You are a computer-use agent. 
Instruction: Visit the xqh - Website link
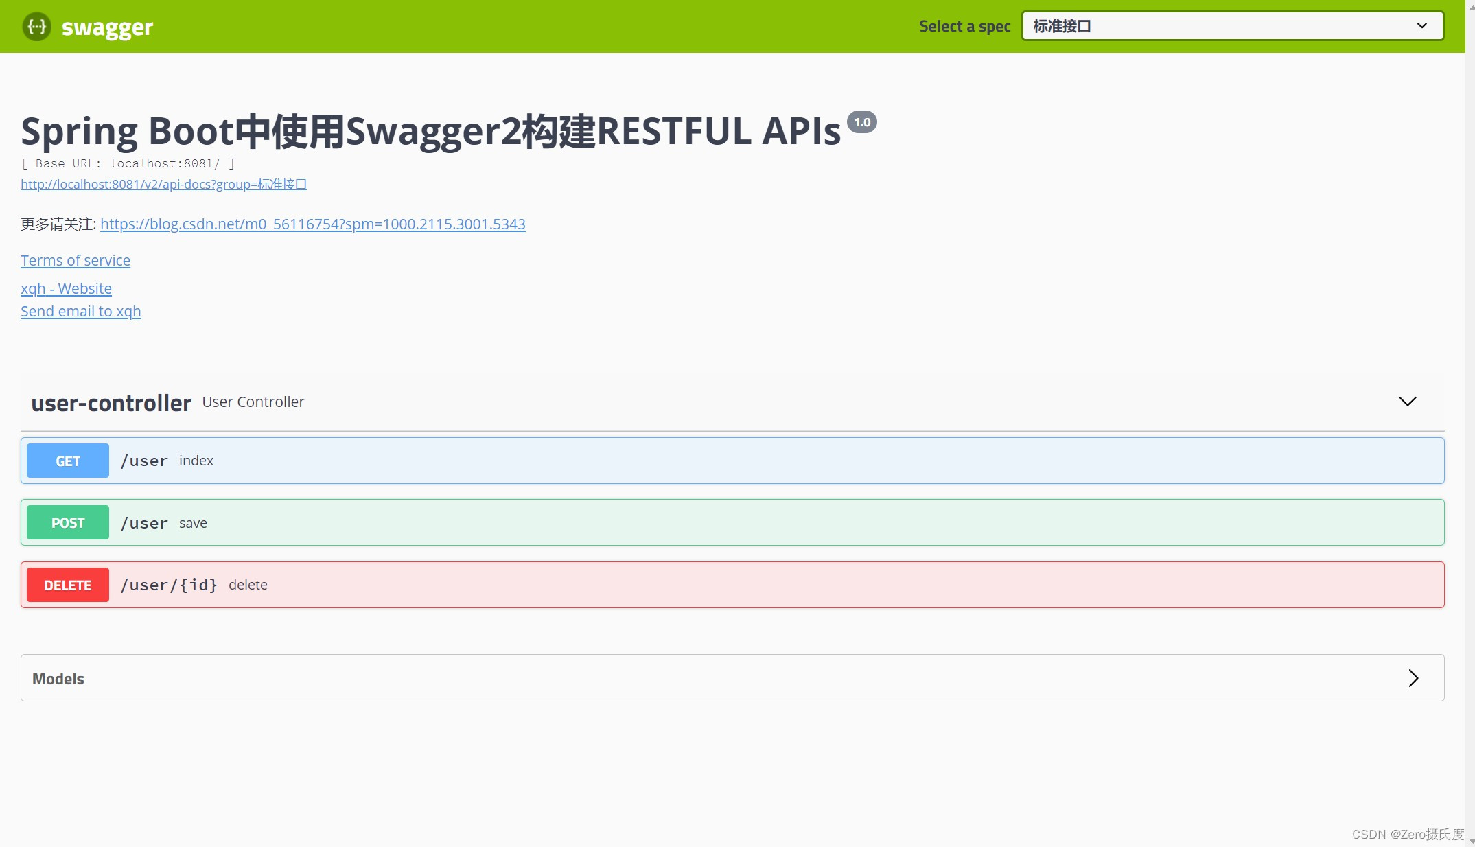point(66,288)
